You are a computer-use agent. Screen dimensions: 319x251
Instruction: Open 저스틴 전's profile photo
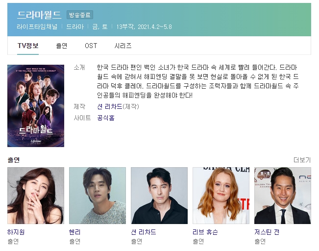283,196
